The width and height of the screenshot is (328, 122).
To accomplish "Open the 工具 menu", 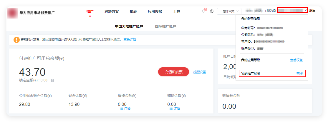I will pyautogui.click(x=177, y=11).
